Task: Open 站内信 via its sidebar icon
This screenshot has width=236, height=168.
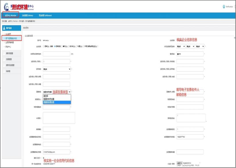Action: [4, 71]
